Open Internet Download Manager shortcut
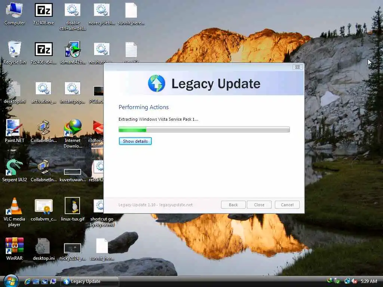This screenshot has height=287, width=383. pyautogui.click(x=73, y=134)
